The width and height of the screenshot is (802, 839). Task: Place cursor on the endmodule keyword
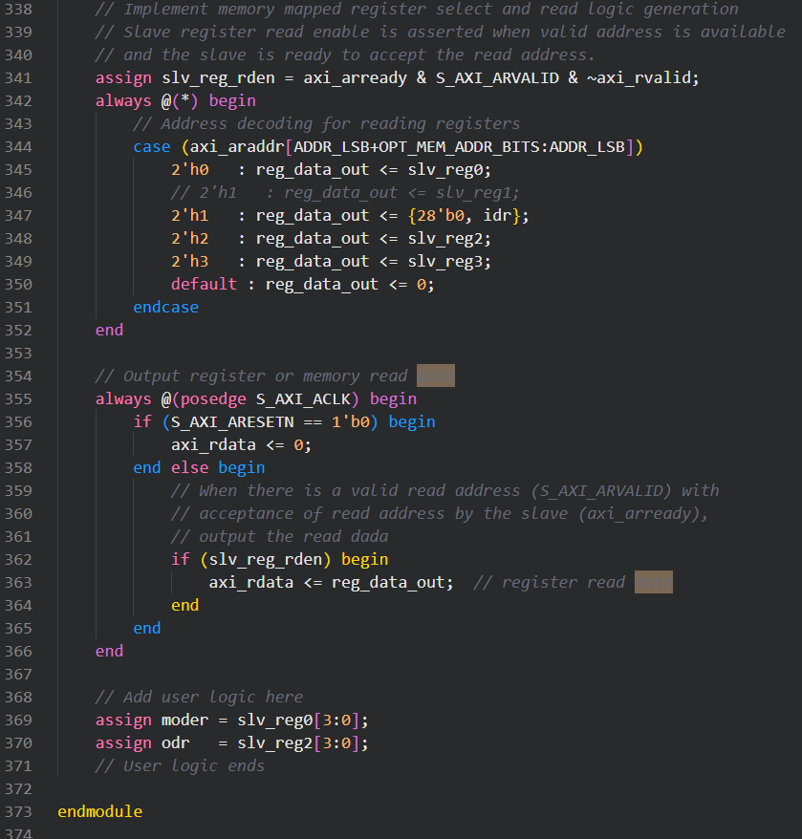[99, 811]
